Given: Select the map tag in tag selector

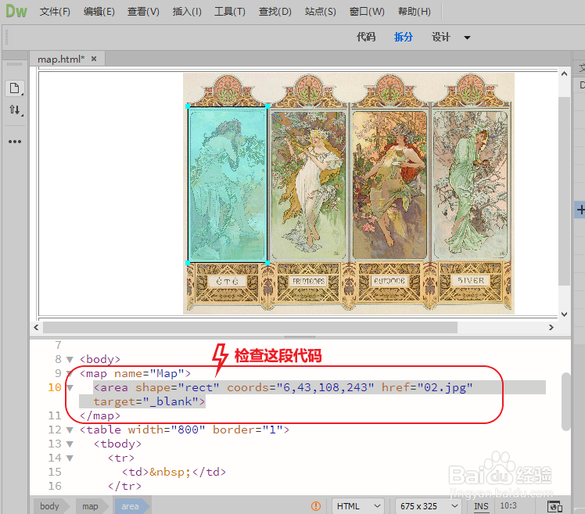Looking at the screenshot, I should pos(90,506).
